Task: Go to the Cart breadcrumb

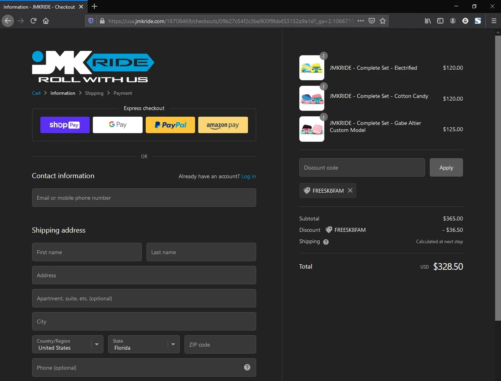Action: click(x=36, y=93)
